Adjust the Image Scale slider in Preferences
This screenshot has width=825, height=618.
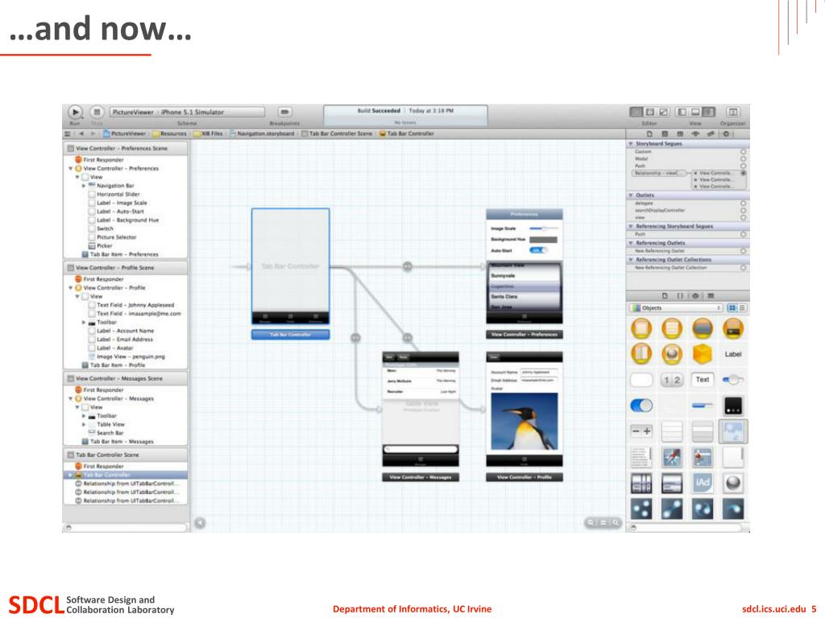coord(544,229)
